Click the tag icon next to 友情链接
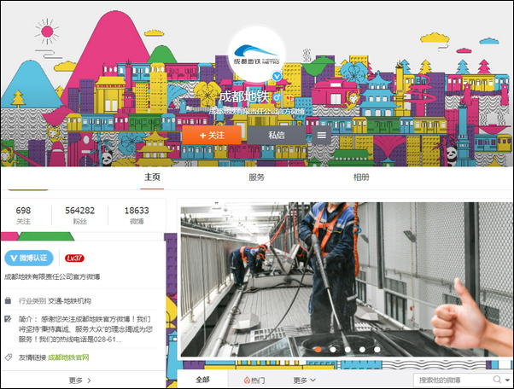 point(9,357)
